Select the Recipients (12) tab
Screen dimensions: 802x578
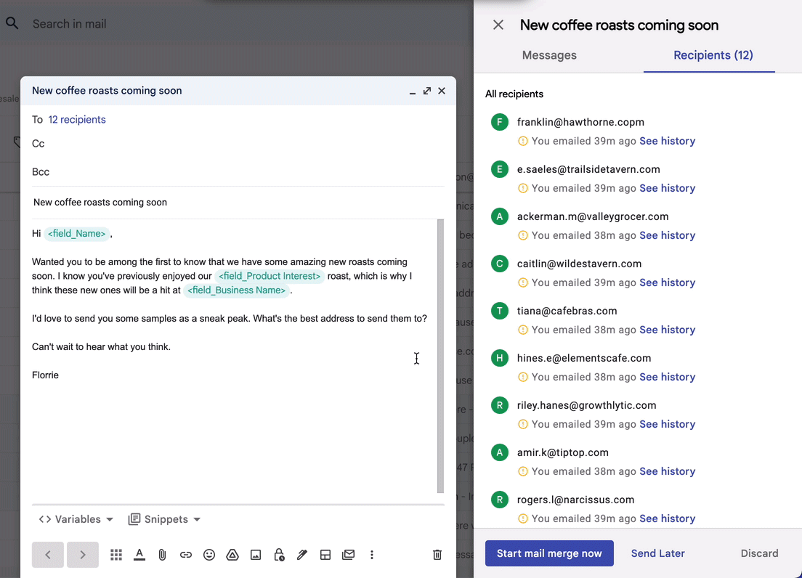click(713, 55)
